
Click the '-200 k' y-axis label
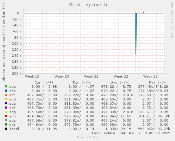tap(16, 74)
